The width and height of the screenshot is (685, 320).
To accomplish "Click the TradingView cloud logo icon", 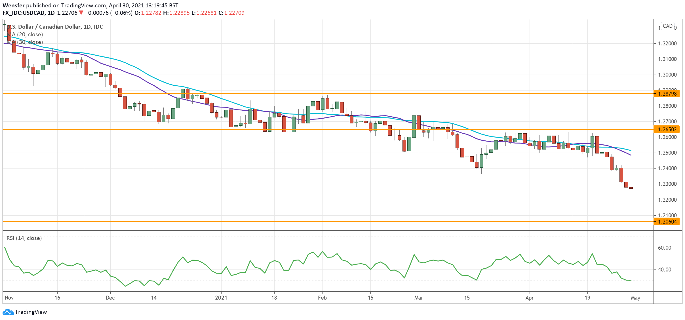I will click(8, 312).
